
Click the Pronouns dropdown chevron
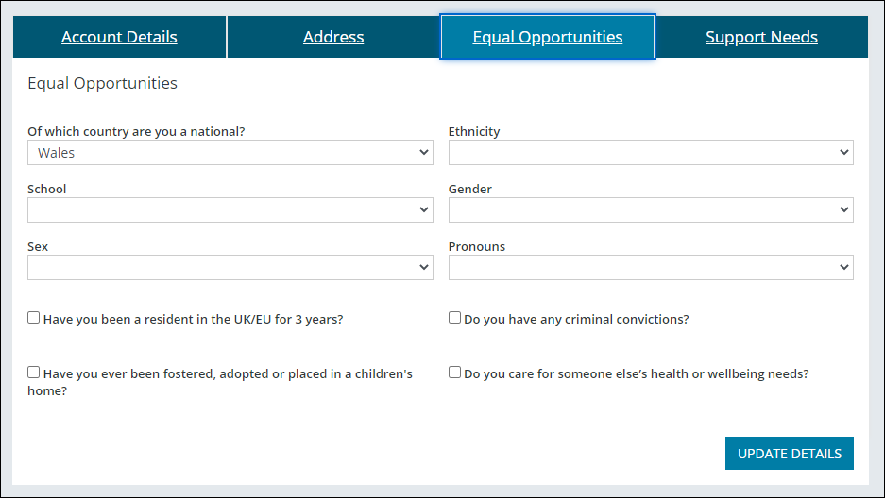[x=843, y=268]
